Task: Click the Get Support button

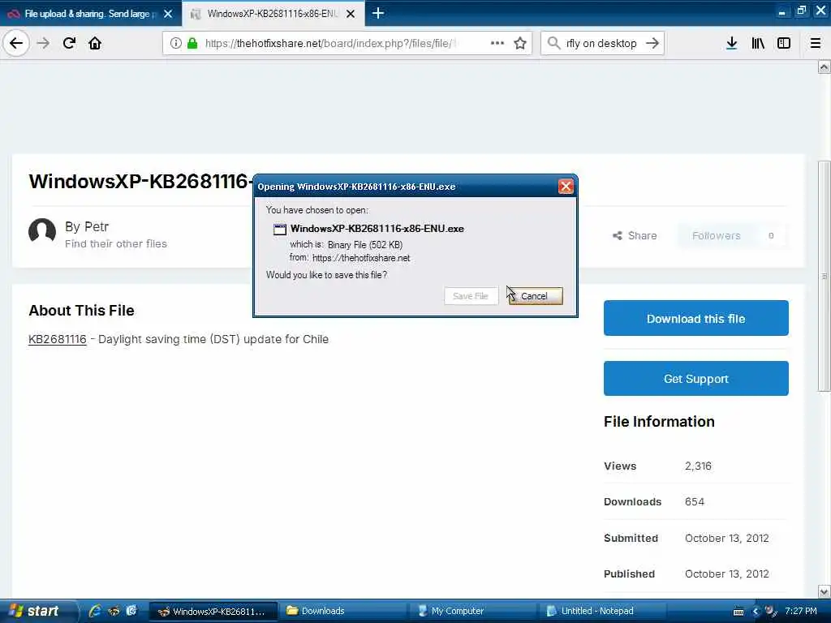Action: click(695, 379)
